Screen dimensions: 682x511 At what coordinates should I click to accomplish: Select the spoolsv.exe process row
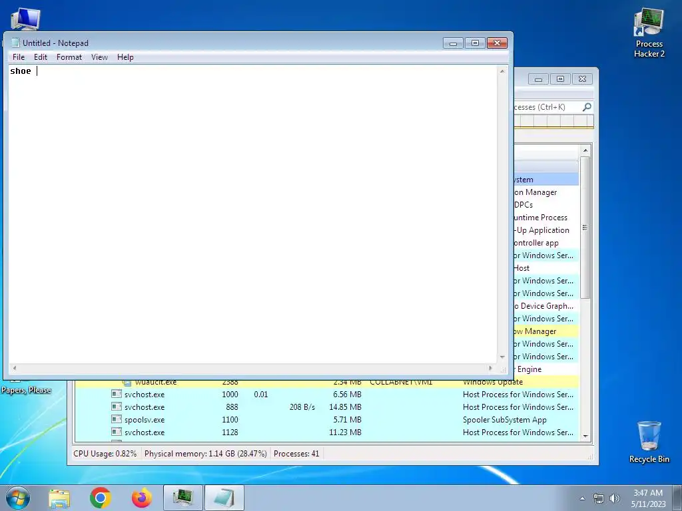(326, 419)
